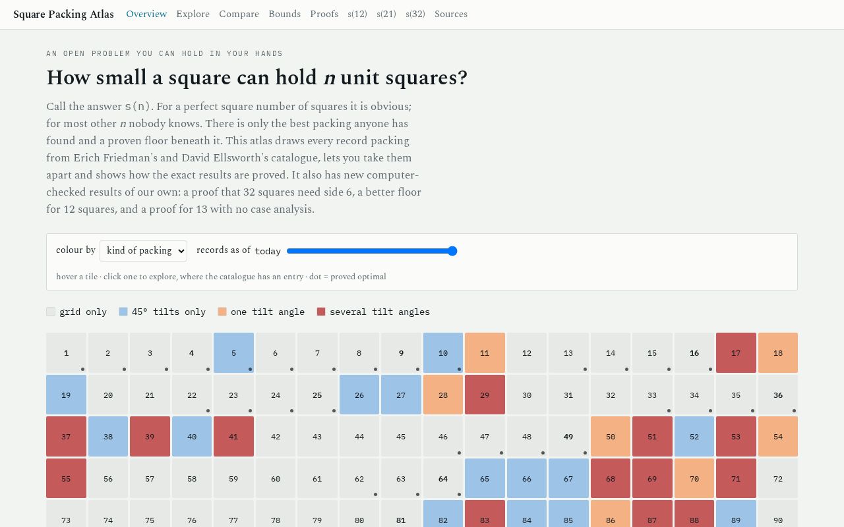Click the bold tile numbered 64
Screen dimensions: 844x527
pos(443,479)
